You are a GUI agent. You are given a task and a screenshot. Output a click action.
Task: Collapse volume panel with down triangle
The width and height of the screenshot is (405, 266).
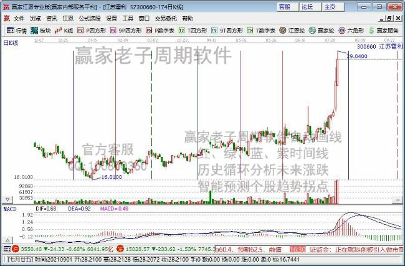[7, 199]
